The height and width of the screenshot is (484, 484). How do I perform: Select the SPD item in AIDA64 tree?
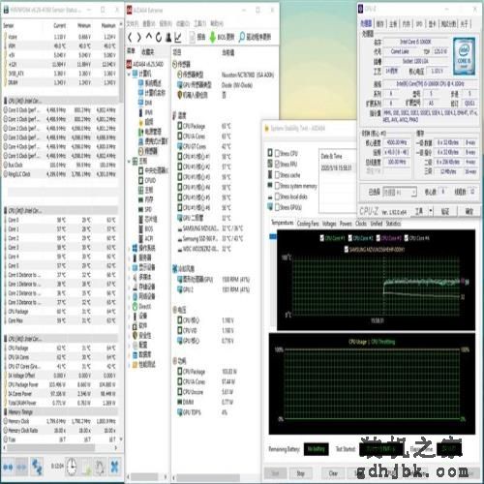click(x=145, y=209)
